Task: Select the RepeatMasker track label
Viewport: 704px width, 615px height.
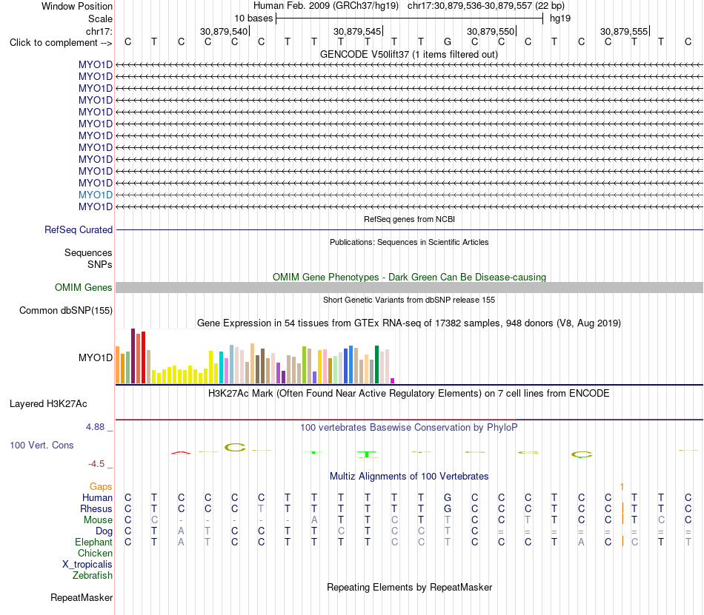Action: pos(82,597)
